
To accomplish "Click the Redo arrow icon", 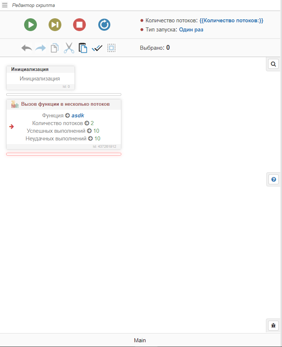I will click(41, 48).
